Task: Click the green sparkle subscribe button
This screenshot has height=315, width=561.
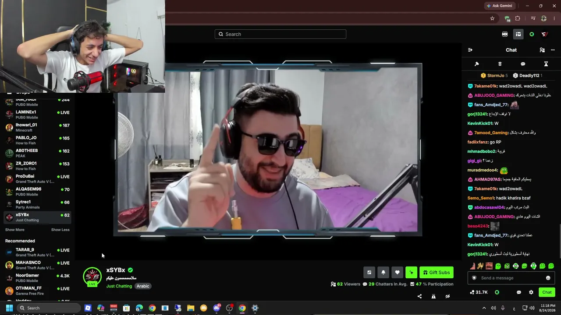Action: click(x=411, y=273)
